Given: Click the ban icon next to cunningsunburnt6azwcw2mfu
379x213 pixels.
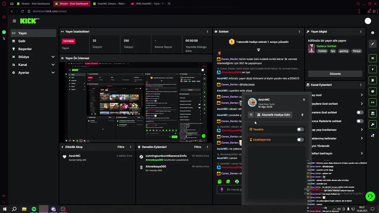Looking at the screenshot, I should (141, 157).
